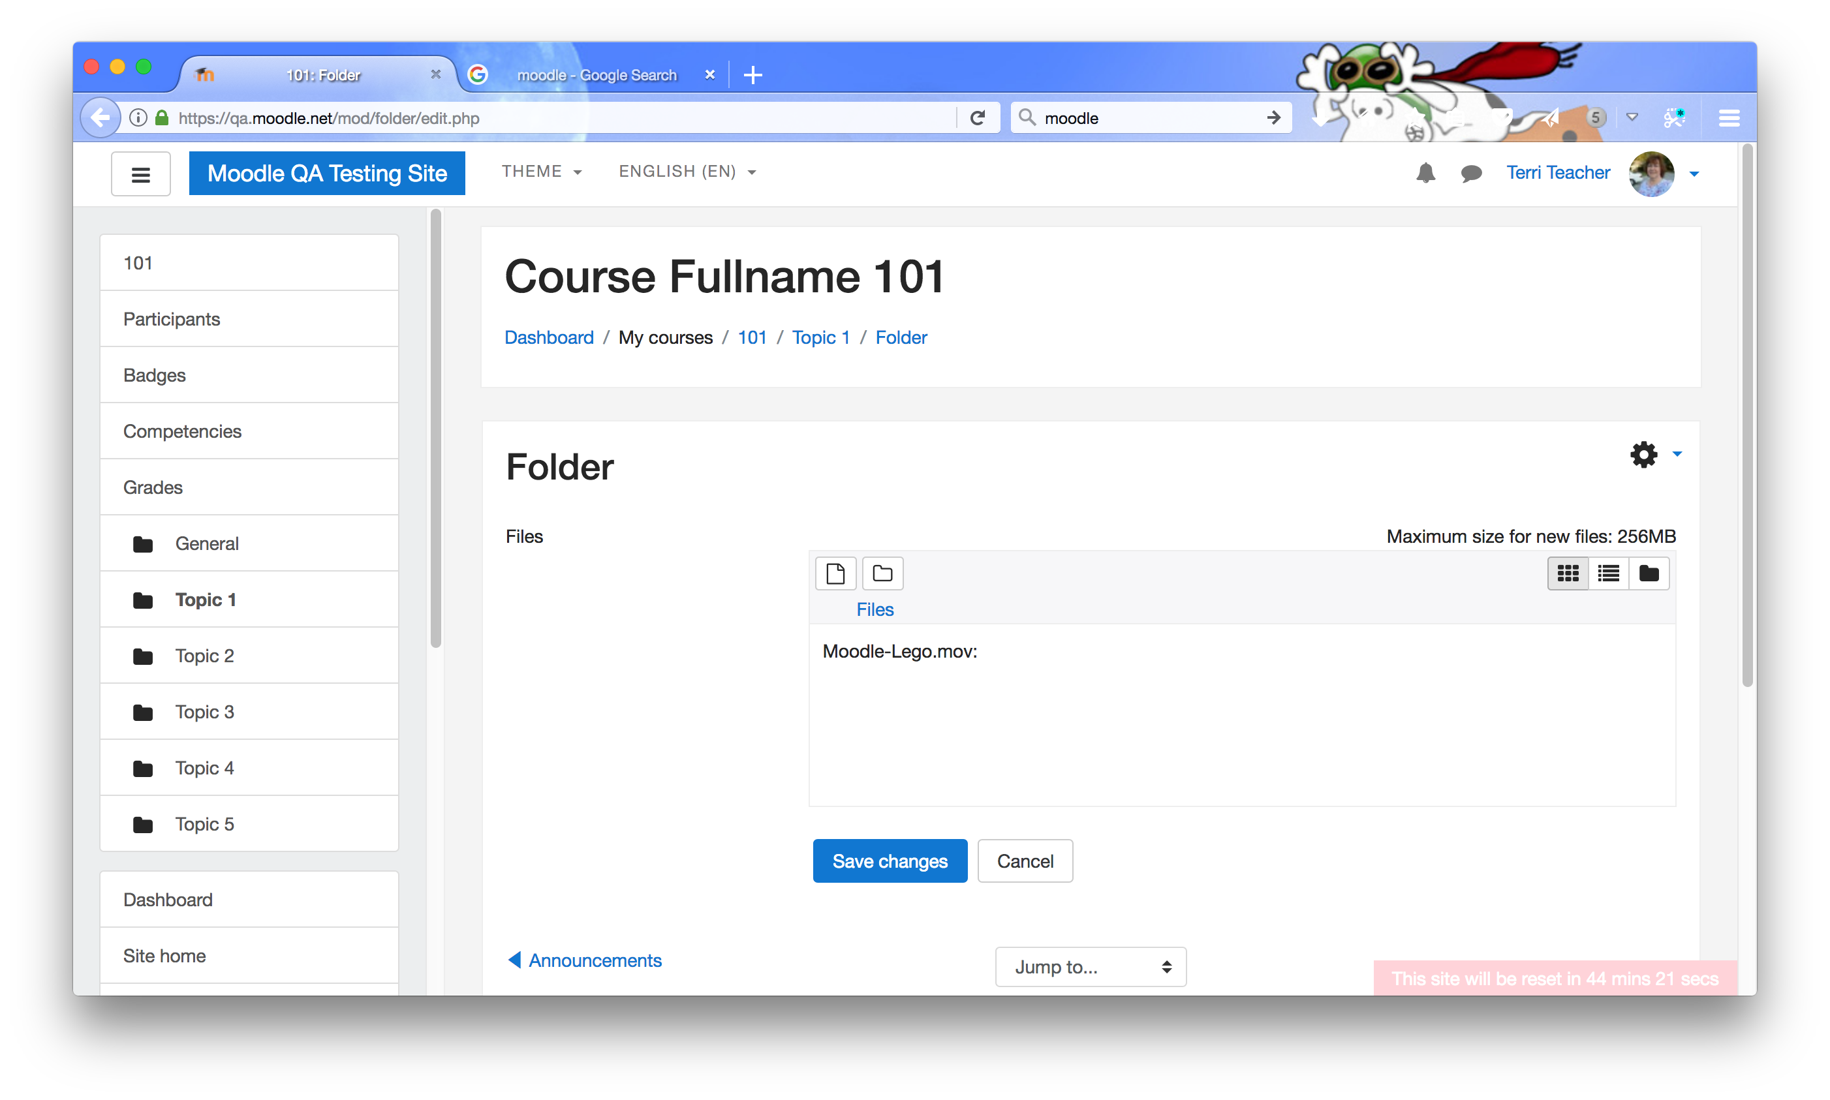Viewport: 1830px width, 1100px height.
Task: Create a new folder in file manager
Action: click(x=882, y=573)
